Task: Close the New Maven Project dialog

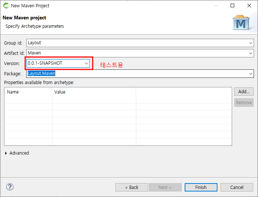Action: click(x=249, y=5)
